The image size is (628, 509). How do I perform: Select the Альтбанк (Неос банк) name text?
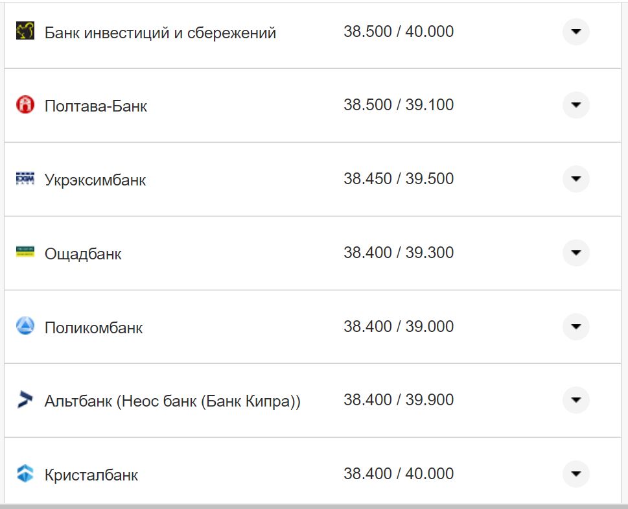(x=172, y=400)
